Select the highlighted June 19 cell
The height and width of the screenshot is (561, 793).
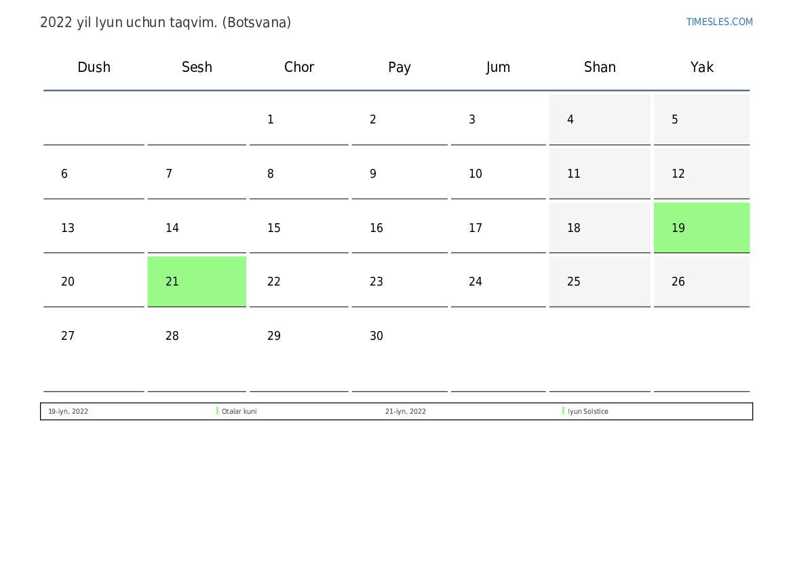click(701, 228)
